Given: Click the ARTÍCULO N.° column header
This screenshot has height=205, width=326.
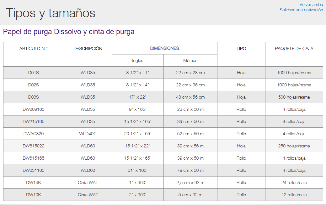Looking at the screenshot, I should (x=34, y=49).
